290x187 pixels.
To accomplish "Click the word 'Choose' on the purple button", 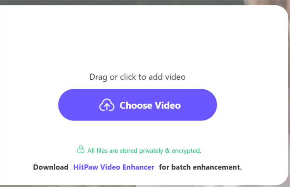I will pos(136,106).
